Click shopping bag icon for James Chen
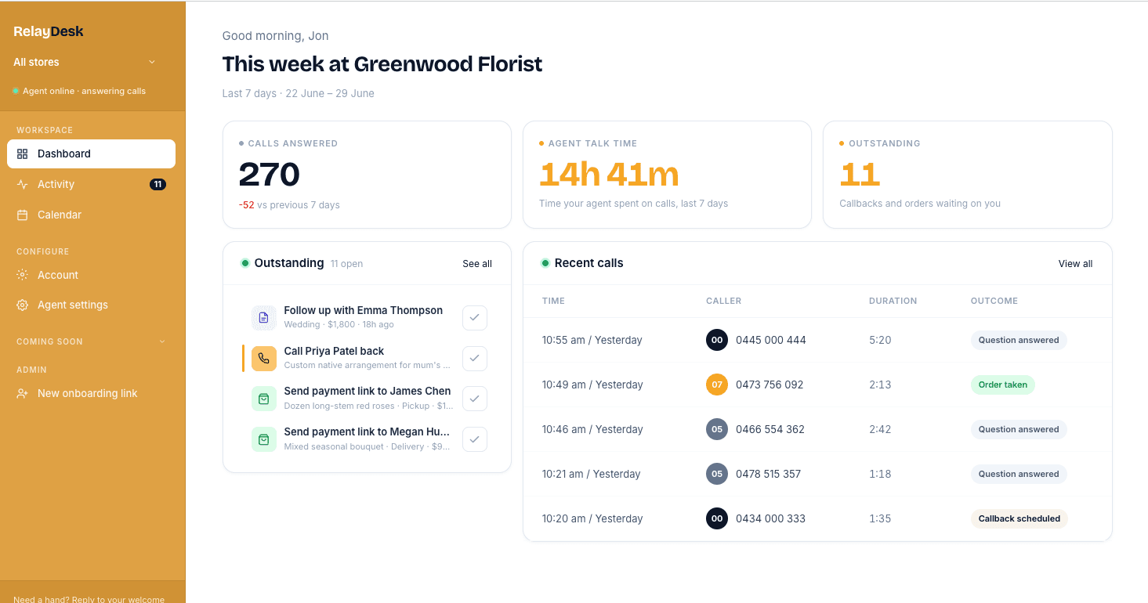The height and width of the screenshot is (603, 1148). point(264,399)
